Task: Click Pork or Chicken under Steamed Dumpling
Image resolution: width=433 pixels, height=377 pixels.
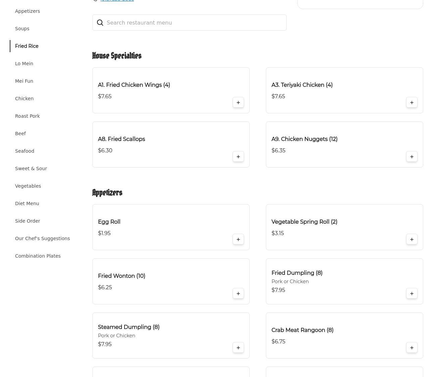Action: (116, 336)
